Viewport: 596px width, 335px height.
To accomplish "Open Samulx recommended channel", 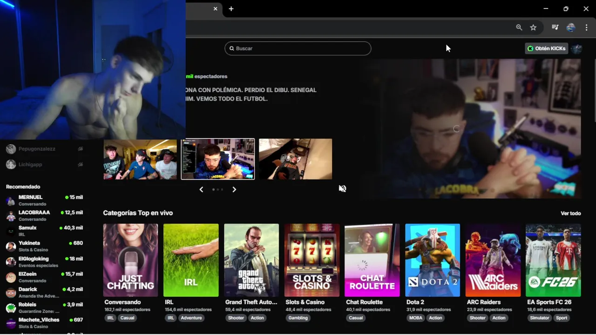I will (x=44, y=231).
